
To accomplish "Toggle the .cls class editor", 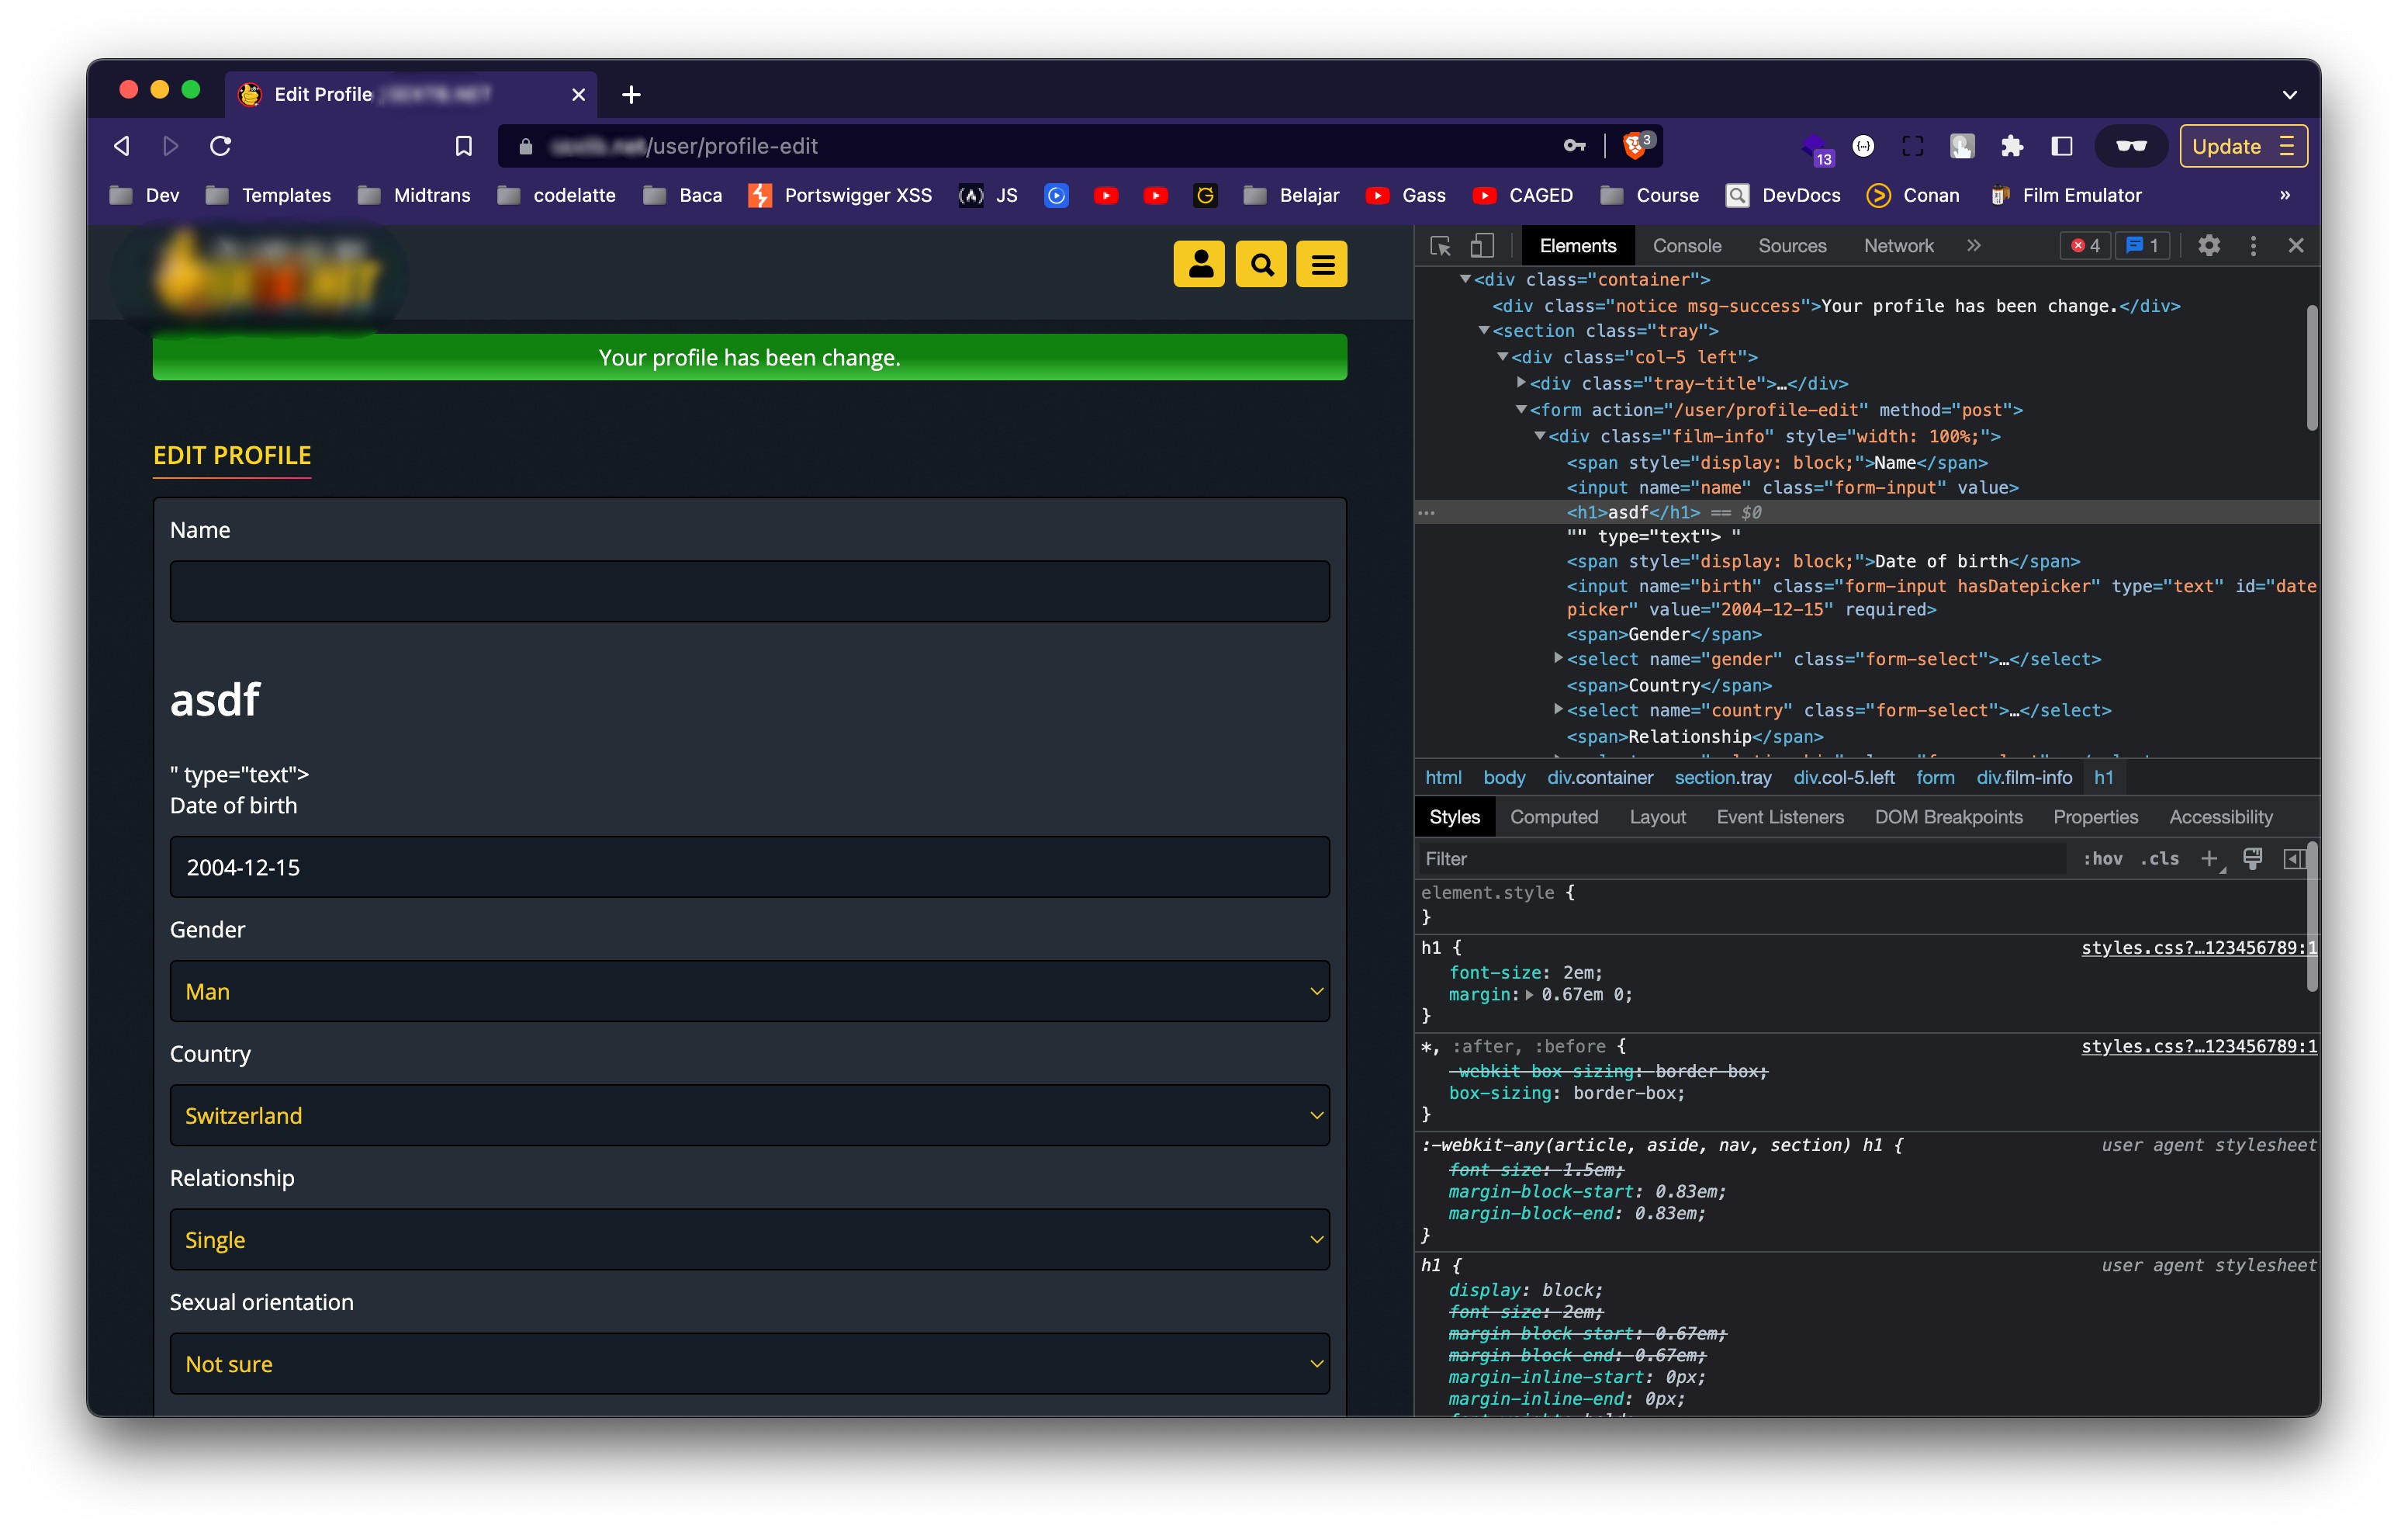I will coord(2160,858).
